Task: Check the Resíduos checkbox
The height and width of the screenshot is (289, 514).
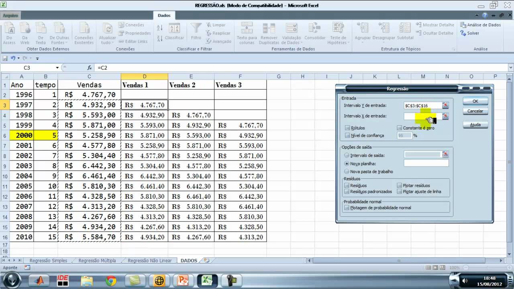Action: [x=347, y=185]
